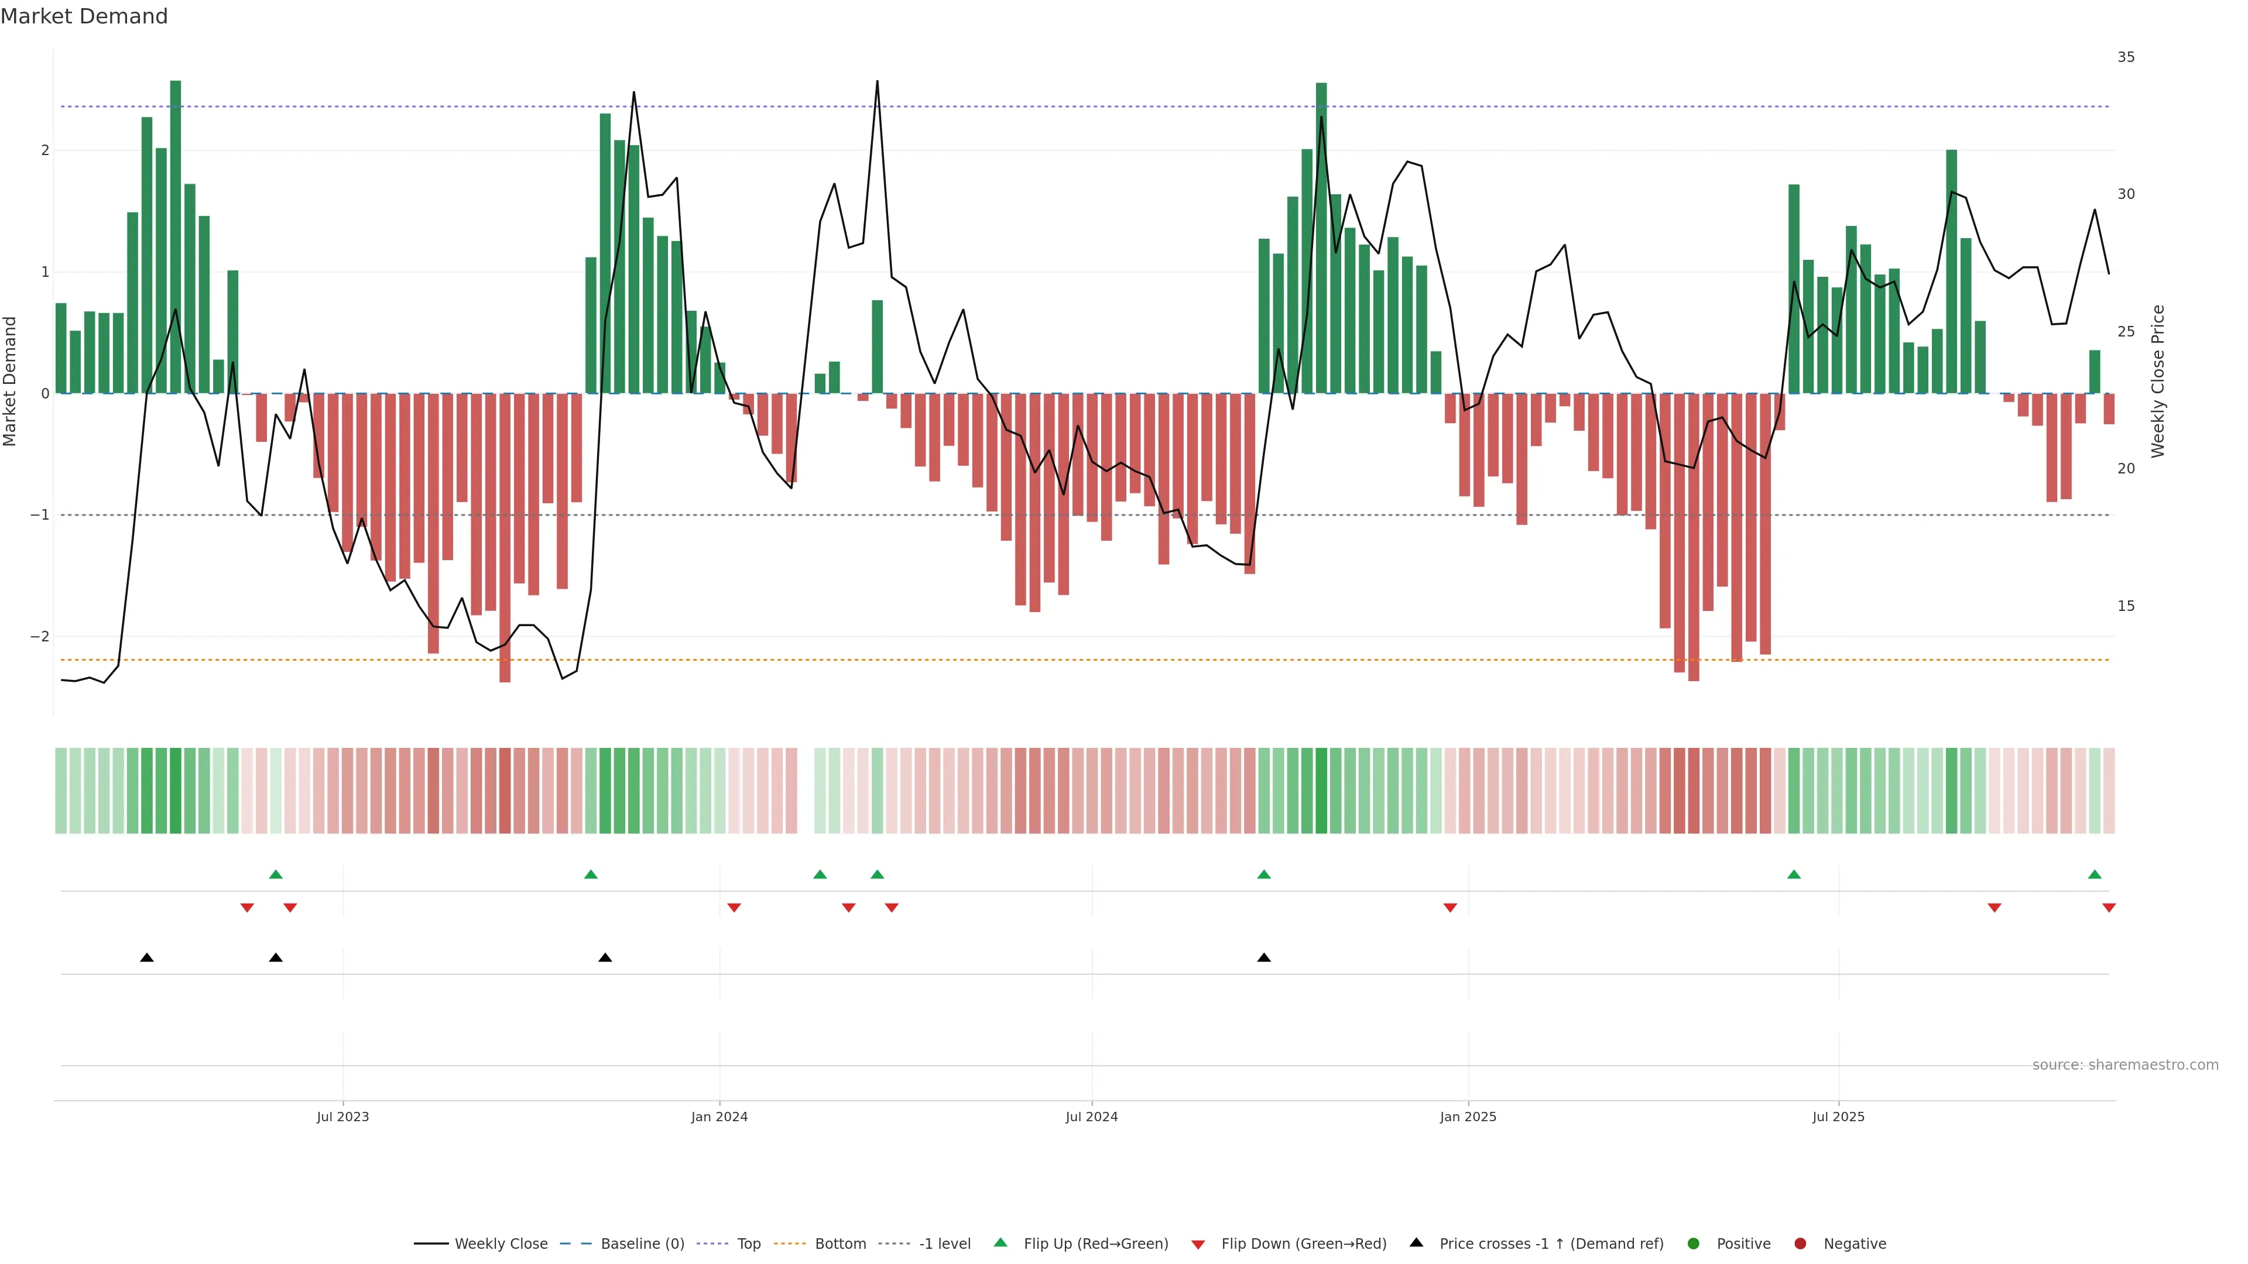Toggle the -1 level legend entry
This screenshot has height=1264, width=2248.
point(944,1243)
